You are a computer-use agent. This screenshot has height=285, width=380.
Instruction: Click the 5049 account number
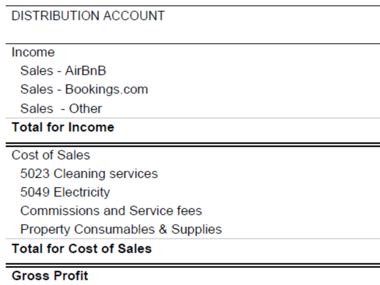35,192
